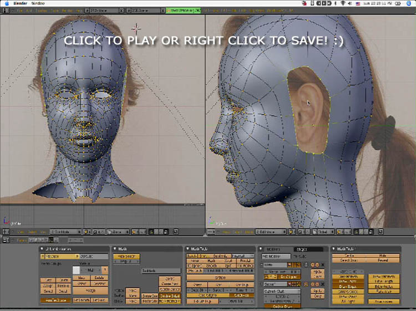Open Spotlight search in the macOS menu bar

[410, 3]
